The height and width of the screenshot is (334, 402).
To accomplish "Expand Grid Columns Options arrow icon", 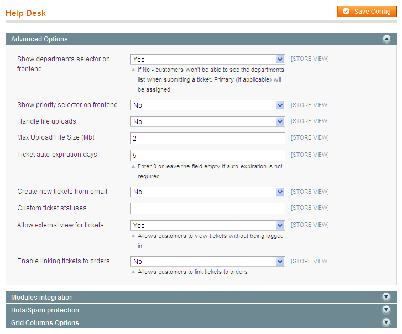I will [x=386, y=322].
